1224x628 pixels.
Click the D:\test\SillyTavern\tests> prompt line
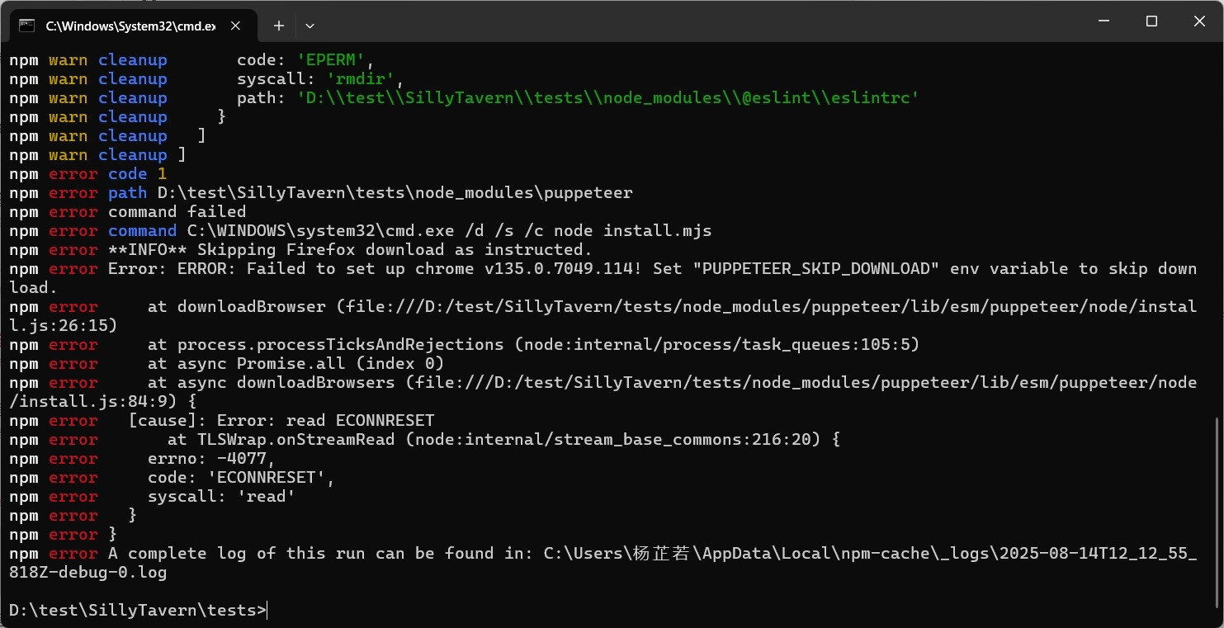coord(138,611)
